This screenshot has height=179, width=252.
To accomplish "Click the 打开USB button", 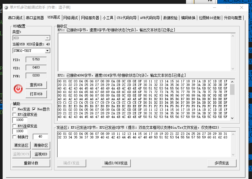I will 36,94.
